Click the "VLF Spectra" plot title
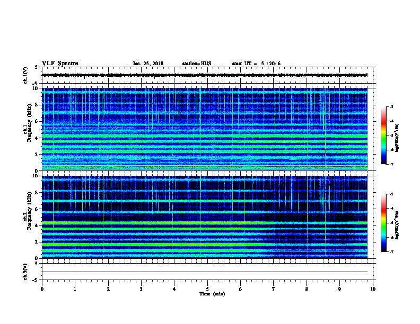420x324 pixels. click(60, 64)
